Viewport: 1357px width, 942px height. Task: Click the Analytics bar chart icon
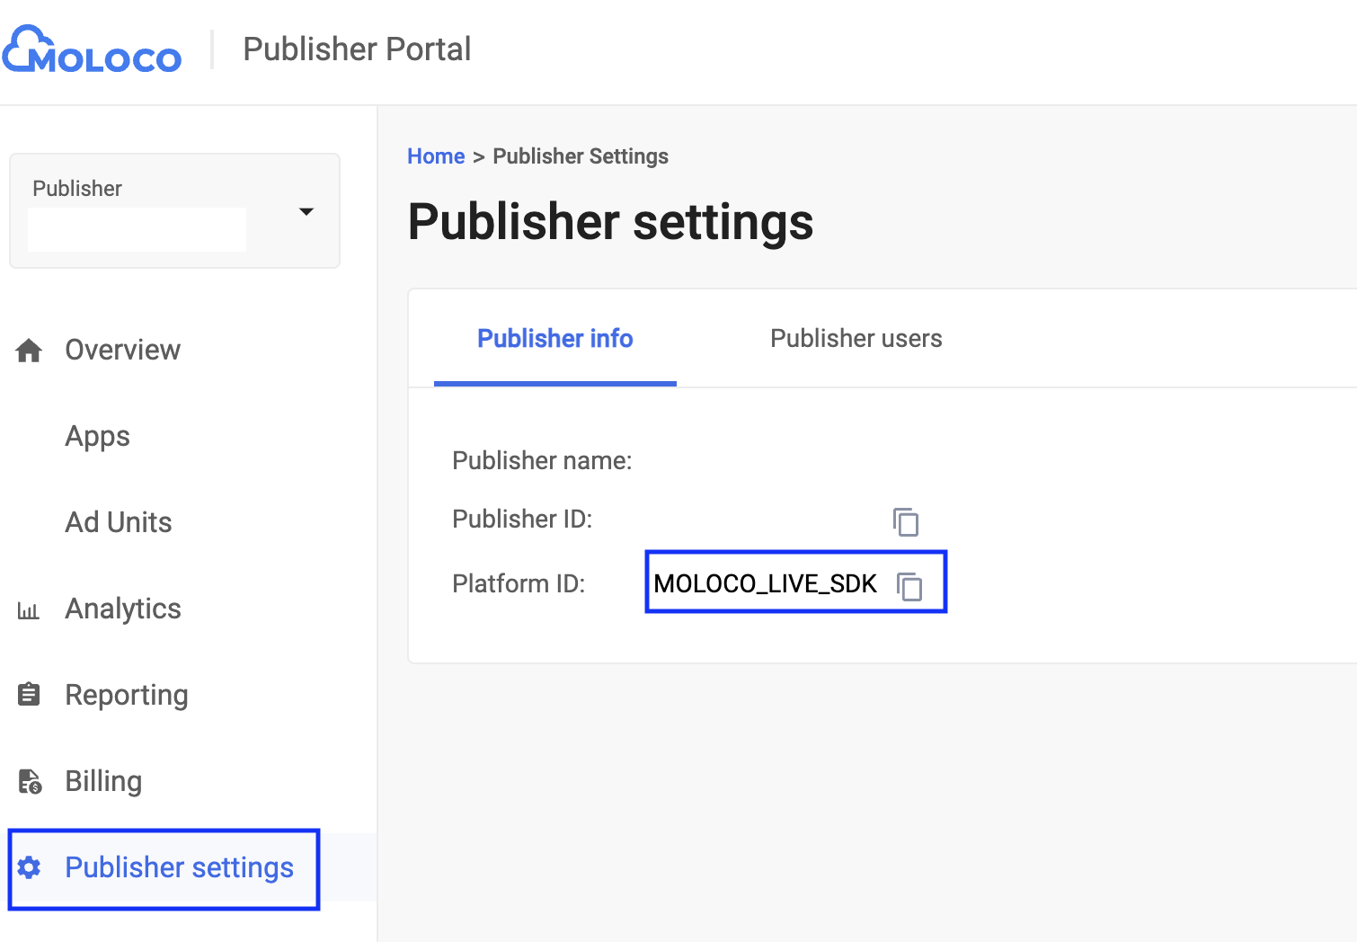pos(29,610)
